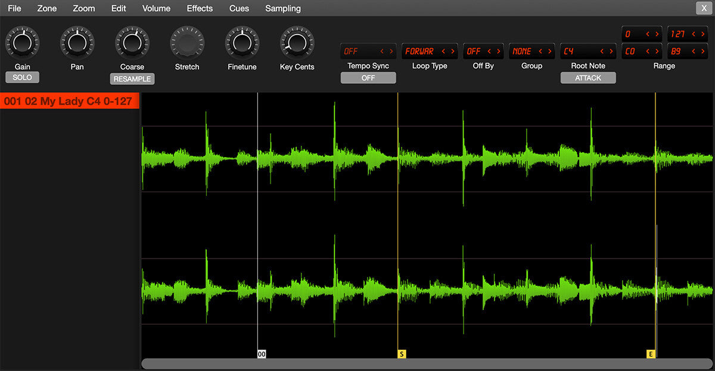Click the E loop end marker
This screenshot has height=371, width=715.
pyautogui.click(x=651, y=354)
